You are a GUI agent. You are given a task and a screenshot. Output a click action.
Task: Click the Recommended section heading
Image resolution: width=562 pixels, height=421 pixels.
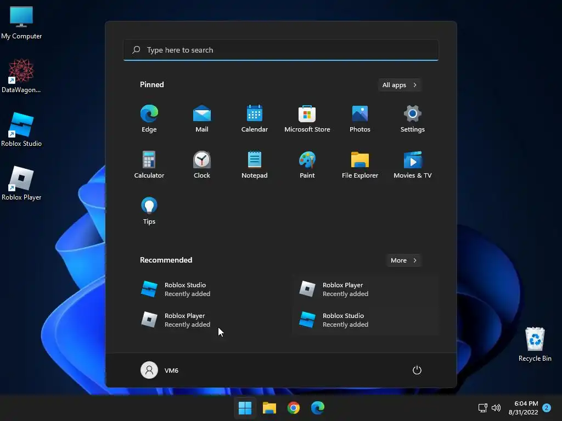tap(166, 260)
